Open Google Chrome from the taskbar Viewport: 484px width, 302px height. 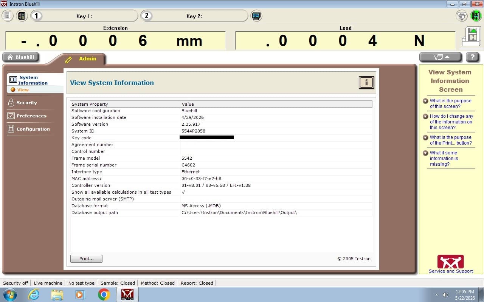pyautogui.click(x=104, y=294)
